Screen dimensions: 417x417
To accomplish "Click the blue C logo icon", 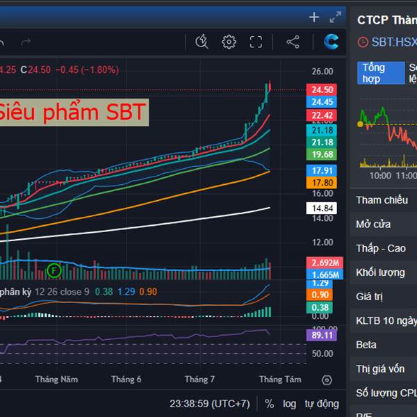I will 331,42.
